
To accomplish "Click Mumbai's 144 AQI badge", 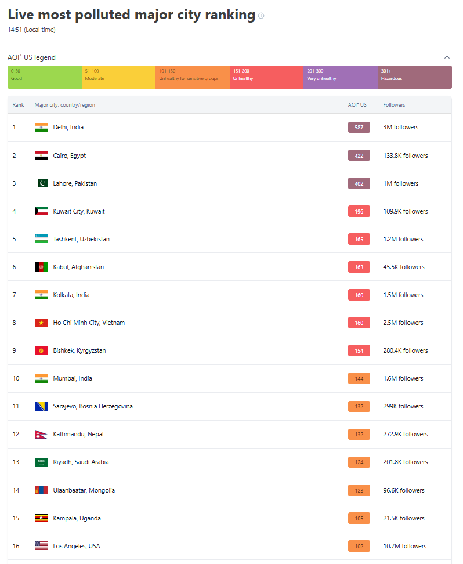I will pos(359,378).
